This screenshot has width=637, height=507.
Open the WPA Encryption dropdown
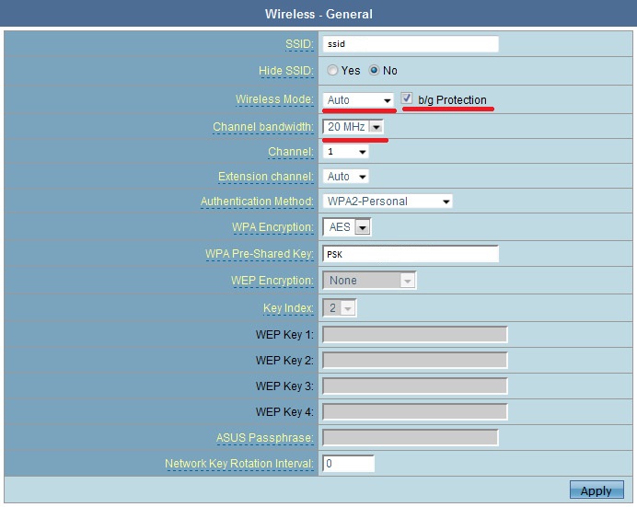pos(347,226)
